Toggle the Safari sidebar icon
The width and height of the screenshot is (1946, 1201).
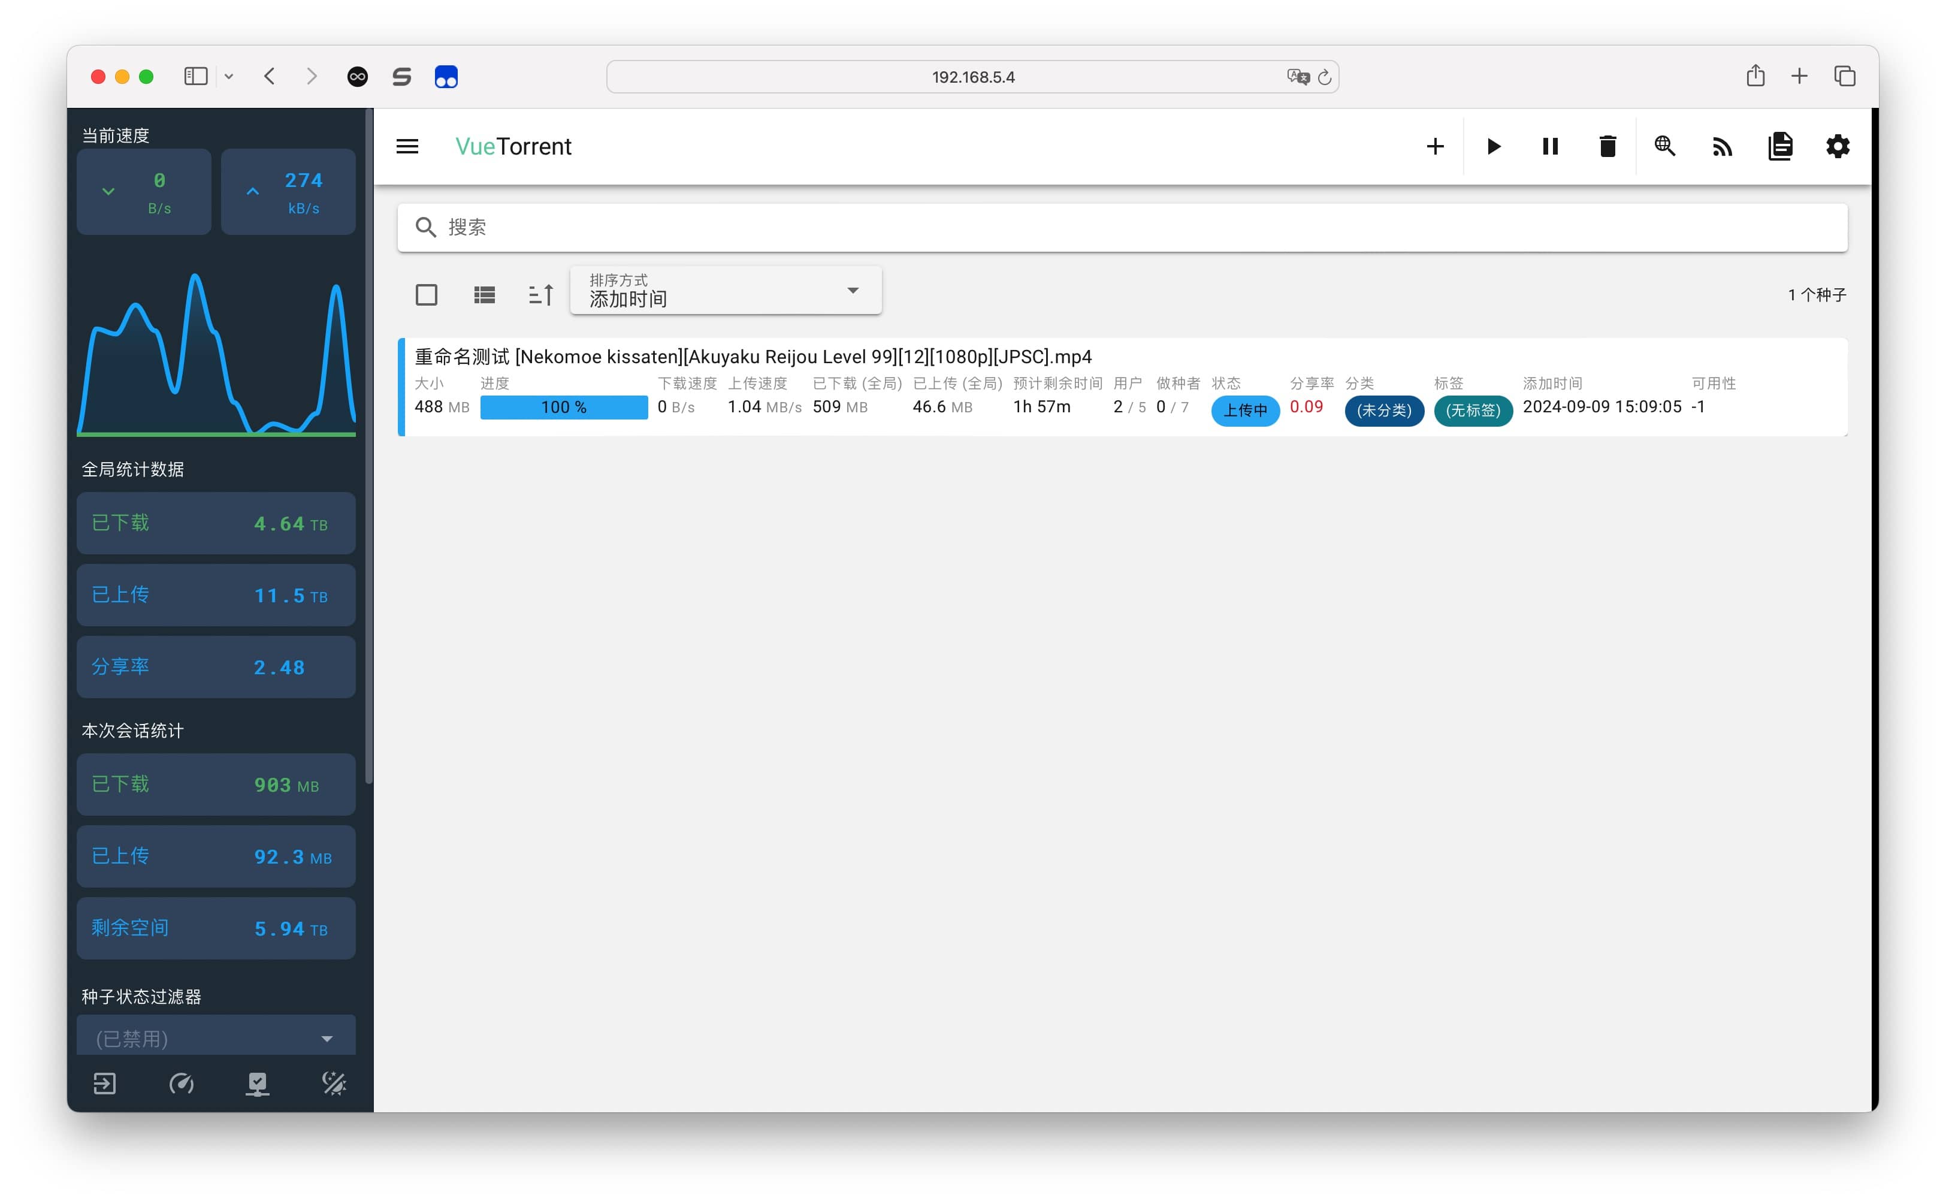tap(195, 76)
